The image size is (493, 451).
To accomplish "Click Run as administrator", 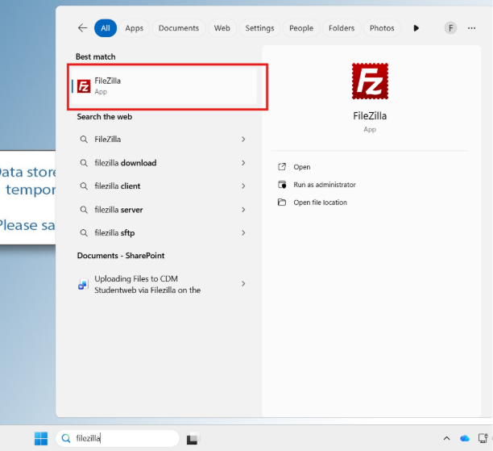I will tap(324, 185).
